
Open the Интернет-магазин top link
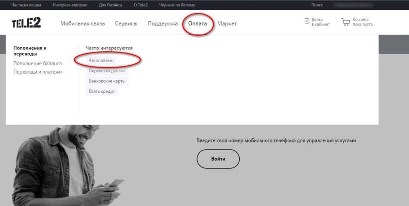coord(69,5)
